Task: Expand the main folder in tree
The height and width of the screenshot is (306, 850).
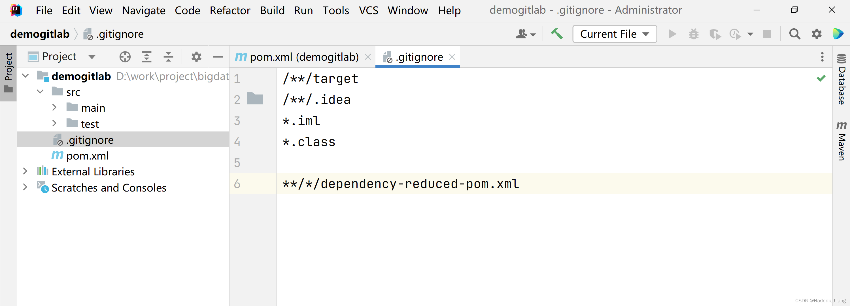Action: [54, 108]
